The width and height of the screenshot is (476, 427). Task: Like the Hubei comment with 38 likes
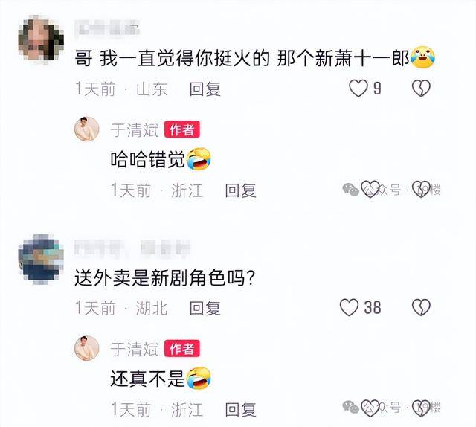349,307
